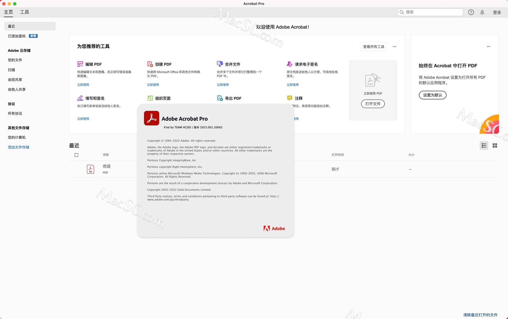Select the 欢迎 file name in recent list
Screen dimensions: 508x319
(107, 166)
